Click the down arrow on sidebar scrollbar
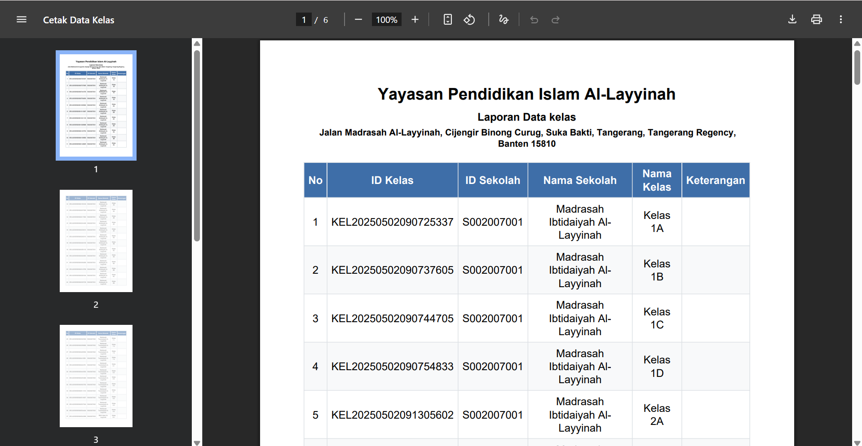This screenshot has width=862, height=446. 197,442
